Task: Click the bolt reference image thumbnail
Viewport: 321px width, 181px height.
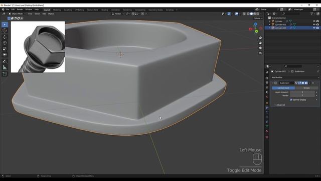Action: (x=38, y=47)
